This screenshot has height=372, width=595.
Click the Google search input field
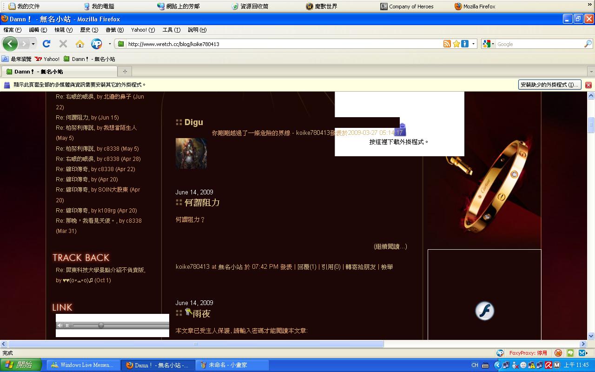pyautogui.click(x=539, y=44)
